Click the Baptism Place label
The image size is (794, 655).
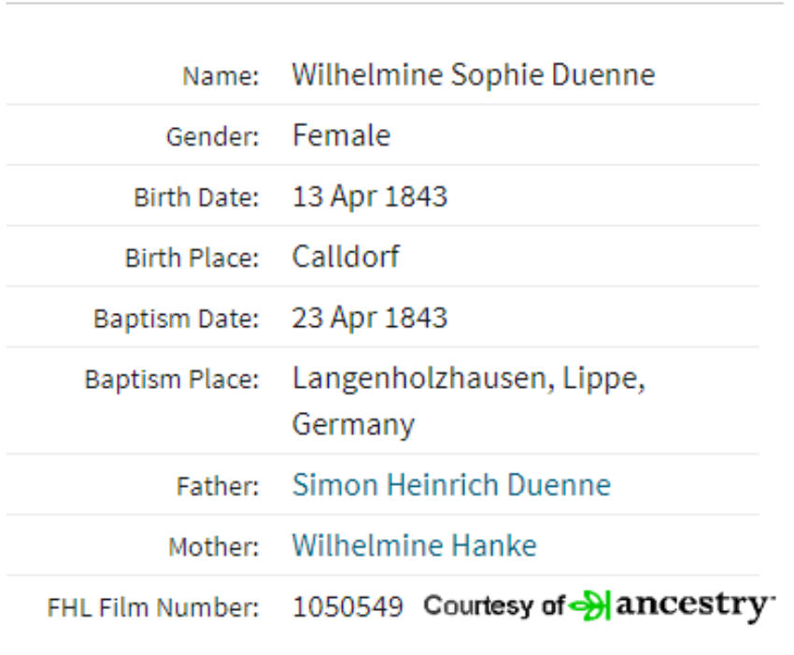(x=172, y=379)
